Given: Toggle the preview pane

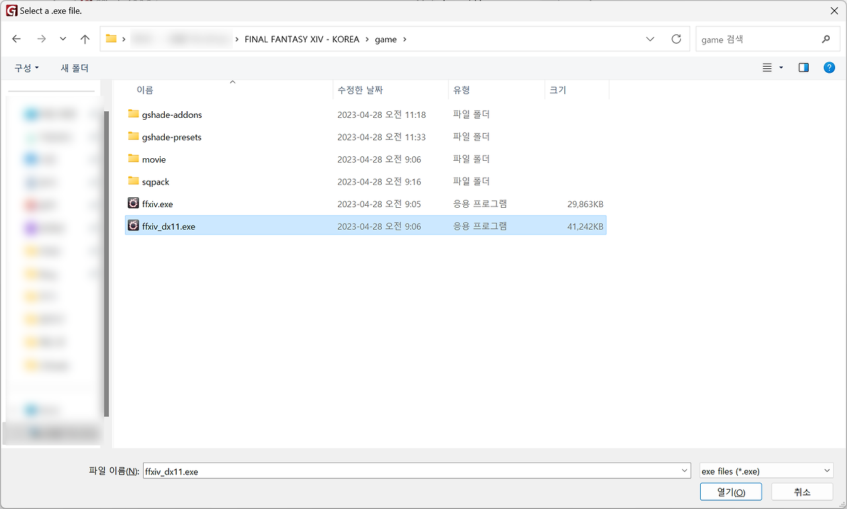Looking at the screenshot, I should point(803,67).
